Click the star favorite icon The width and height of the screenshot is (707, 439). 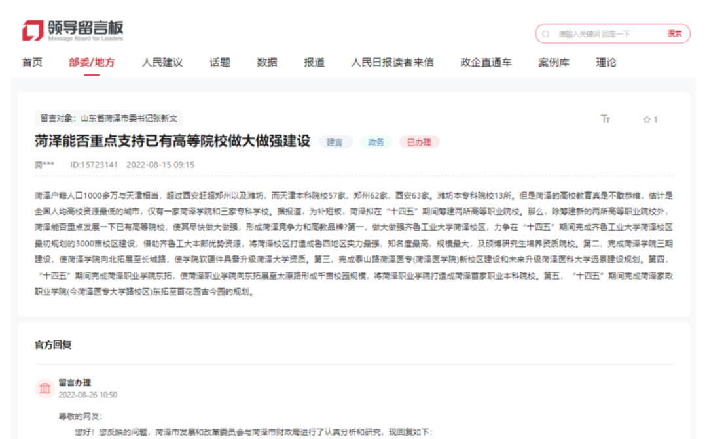click(x=647, y=120)
